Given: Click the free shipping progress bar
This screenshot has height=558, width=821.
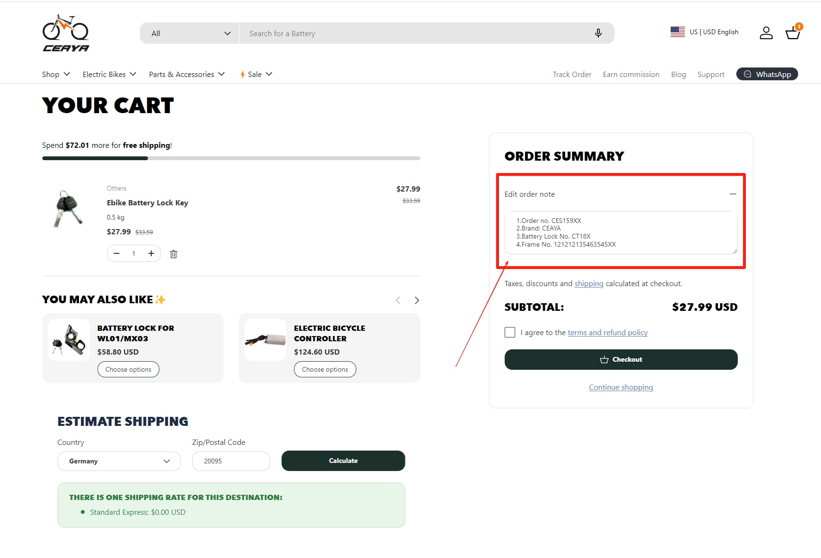Looking at the screenshot, I should click(231, 158).
